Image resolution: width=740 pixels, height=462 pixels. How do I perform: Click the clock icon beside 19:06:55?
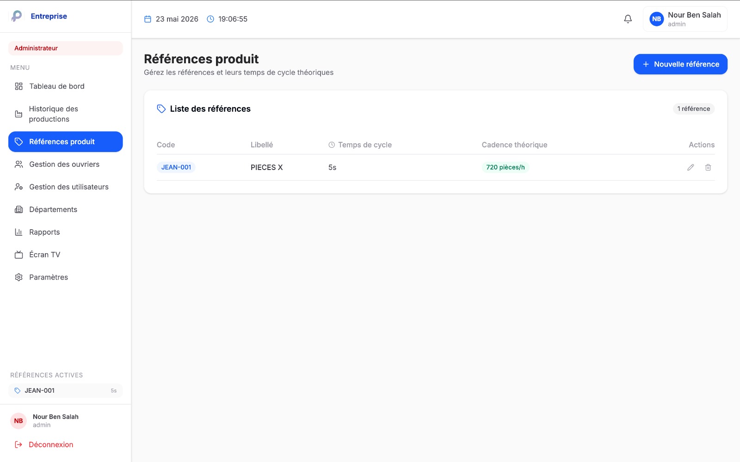tap(210, 19)
